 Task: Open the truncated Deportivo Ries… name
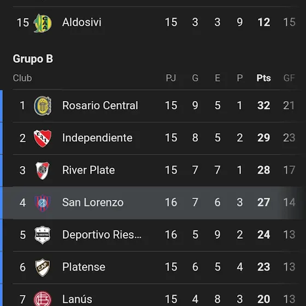[x=102, y=234]
